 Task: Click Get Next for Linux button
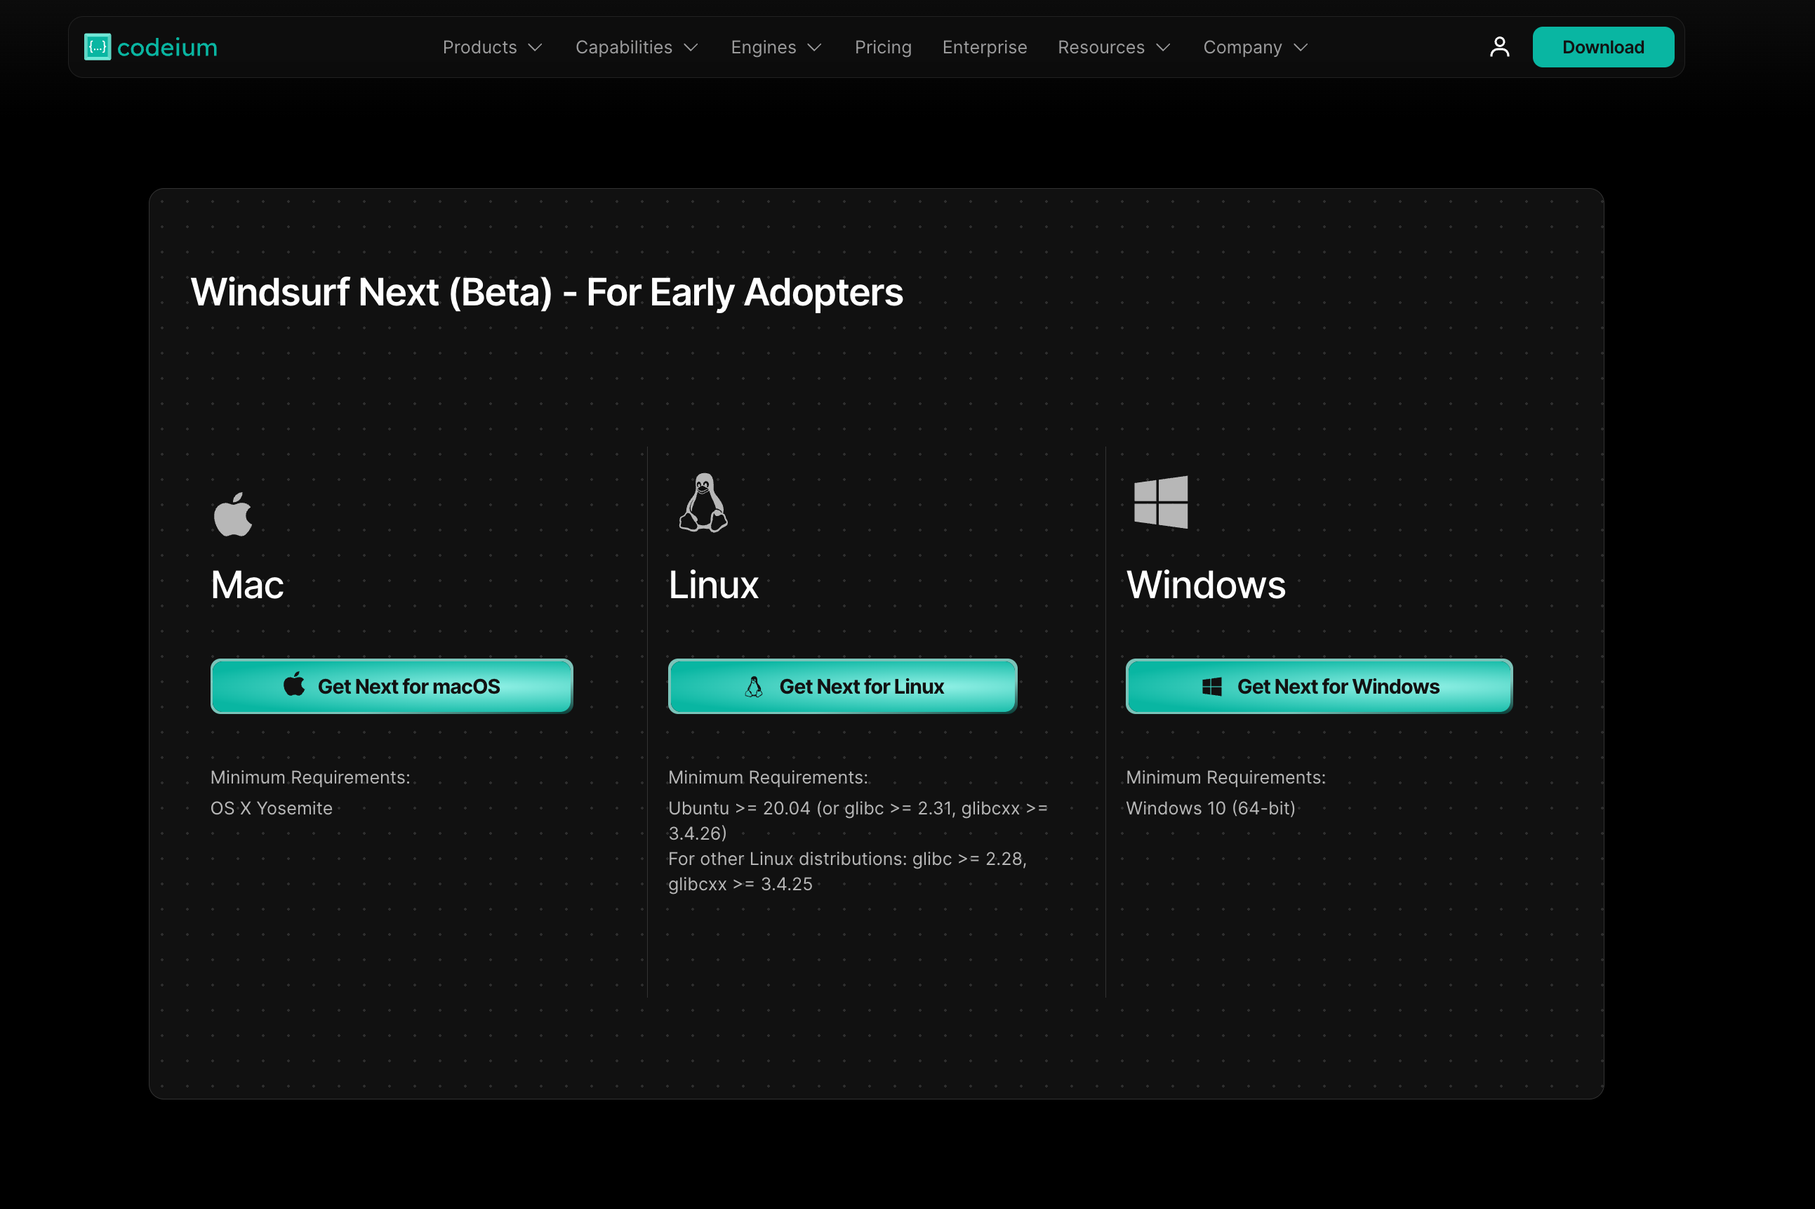[x=842, y=685]
